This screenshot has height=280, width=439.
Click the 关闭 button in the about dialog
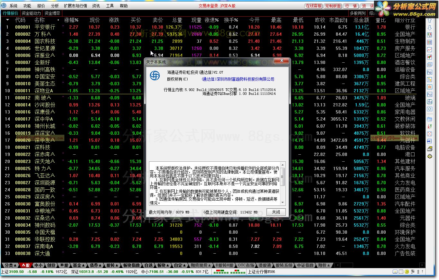[276, 212]
